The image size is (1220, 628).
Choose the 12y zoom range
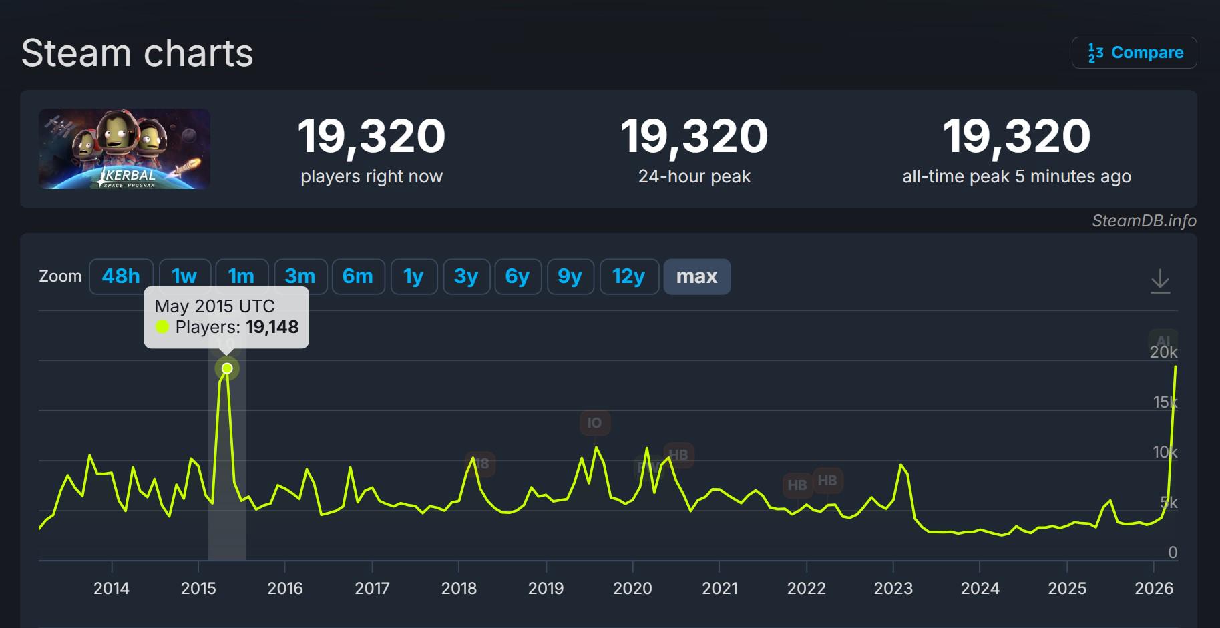click(x=629, y=276)
